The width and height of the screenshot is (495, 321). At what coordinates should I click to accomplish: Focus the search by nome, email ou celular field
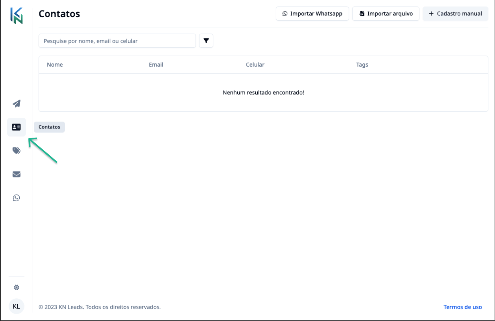click(117, 41)
